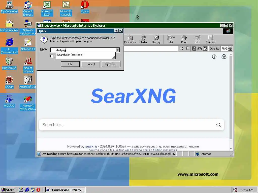
Task: Click the PNG Quality field
Action: point(224,49)
